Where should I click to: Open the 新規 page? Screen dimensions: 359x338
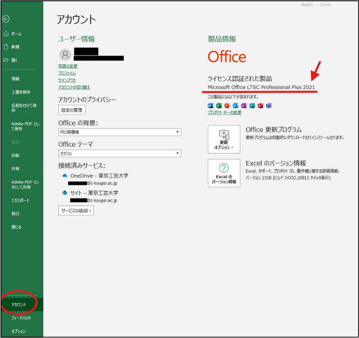[12, 47]
